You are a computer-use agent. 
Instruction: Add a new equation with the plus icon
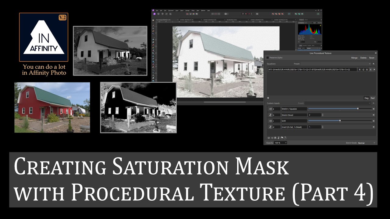pyautogui.click(x=268, y=98)
